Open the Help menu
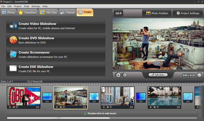 click(45, 6)
